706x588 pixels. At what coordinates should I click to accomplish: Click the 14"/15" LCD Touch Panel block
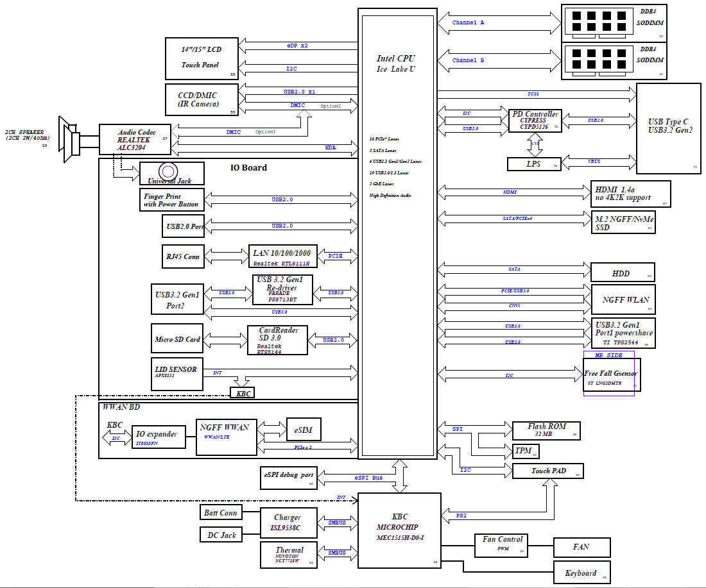pos(202,59)
